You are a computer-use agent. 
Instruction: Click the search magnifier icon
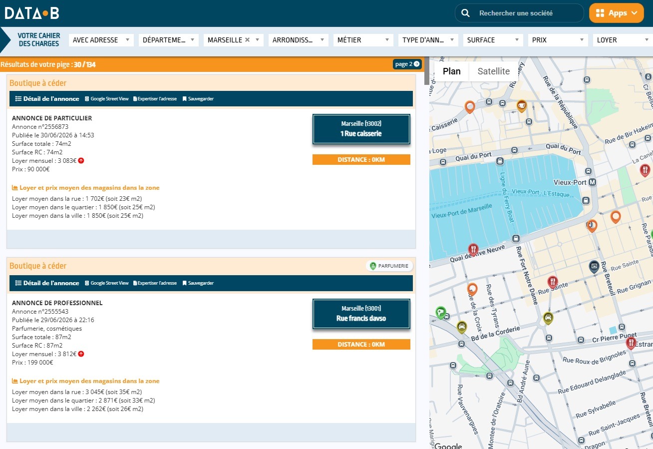point(465,13)
